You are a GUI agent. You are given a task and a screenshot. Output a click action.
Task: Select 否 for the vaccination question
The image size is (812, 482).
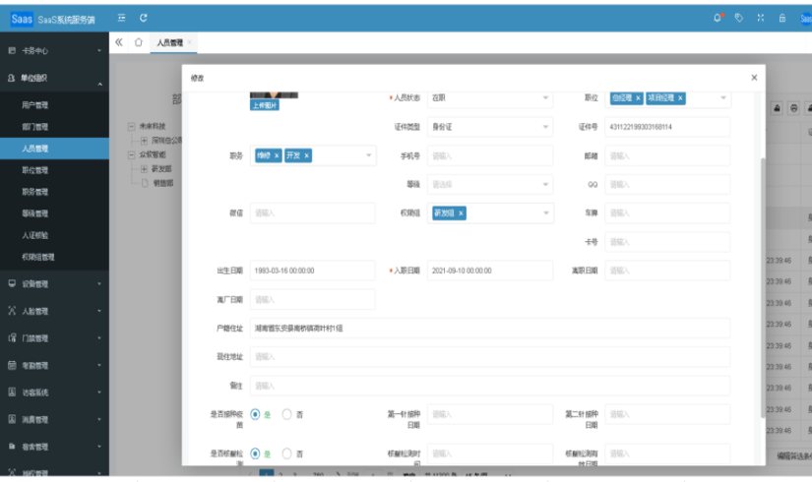pyautogui.click(x=287, y=414)
